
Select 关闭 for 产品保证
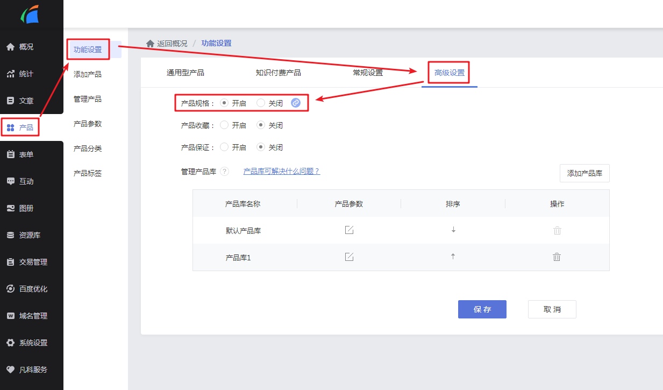click(261, 147)
